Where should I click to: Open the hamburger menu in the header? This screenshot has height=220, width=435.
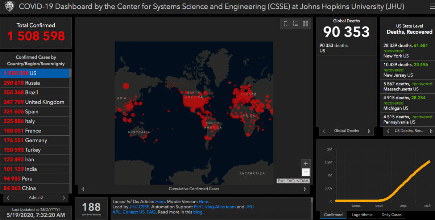432,6
